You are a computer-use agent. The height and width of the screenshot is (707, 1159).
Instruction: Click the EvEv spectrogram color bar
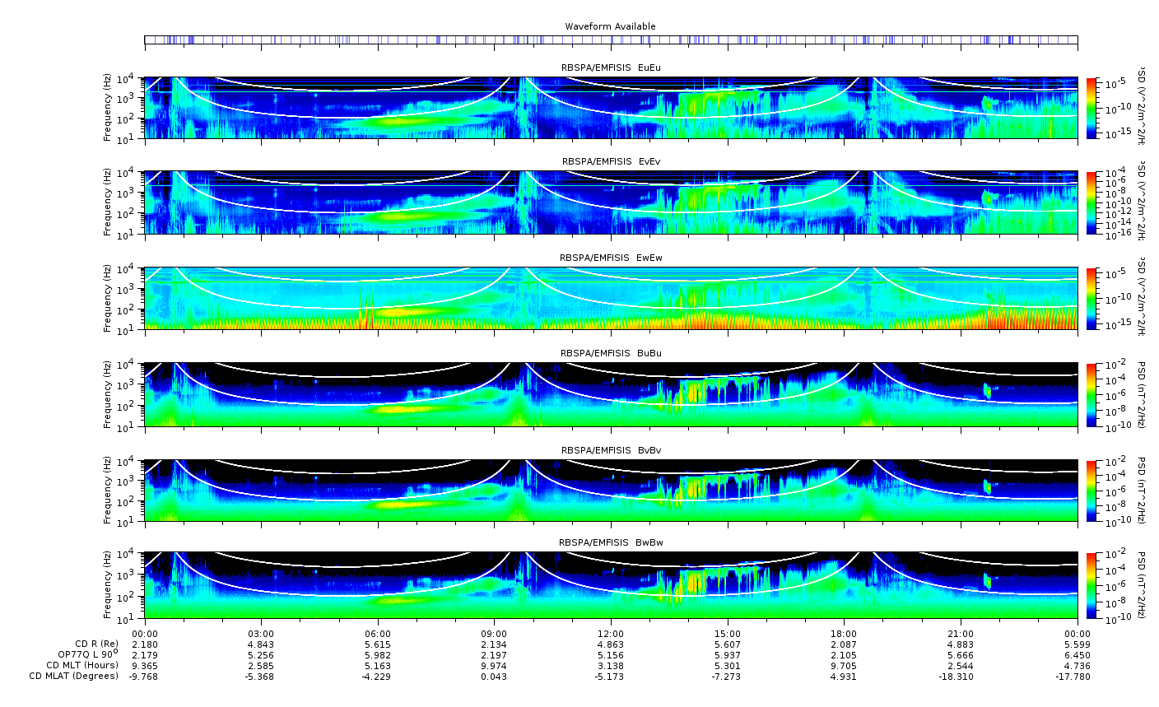coord(1092,202)
